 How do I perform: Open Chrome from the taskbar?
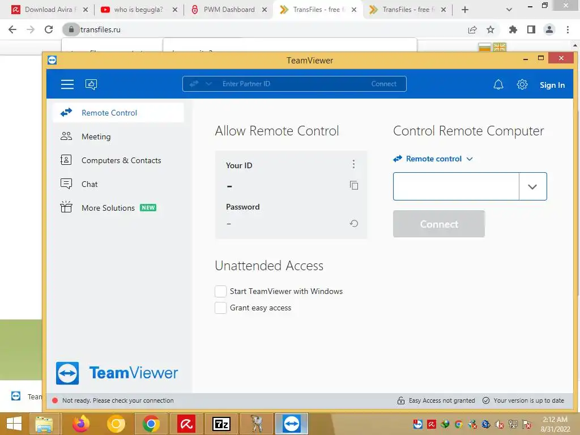[151, 424]
